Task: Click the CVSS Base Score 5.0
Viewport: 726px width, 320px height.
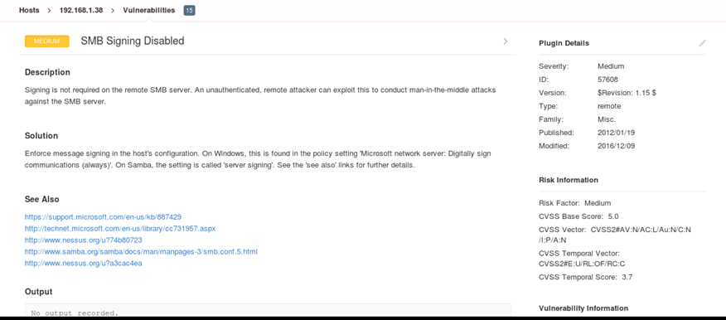Action: pos(578,216)
